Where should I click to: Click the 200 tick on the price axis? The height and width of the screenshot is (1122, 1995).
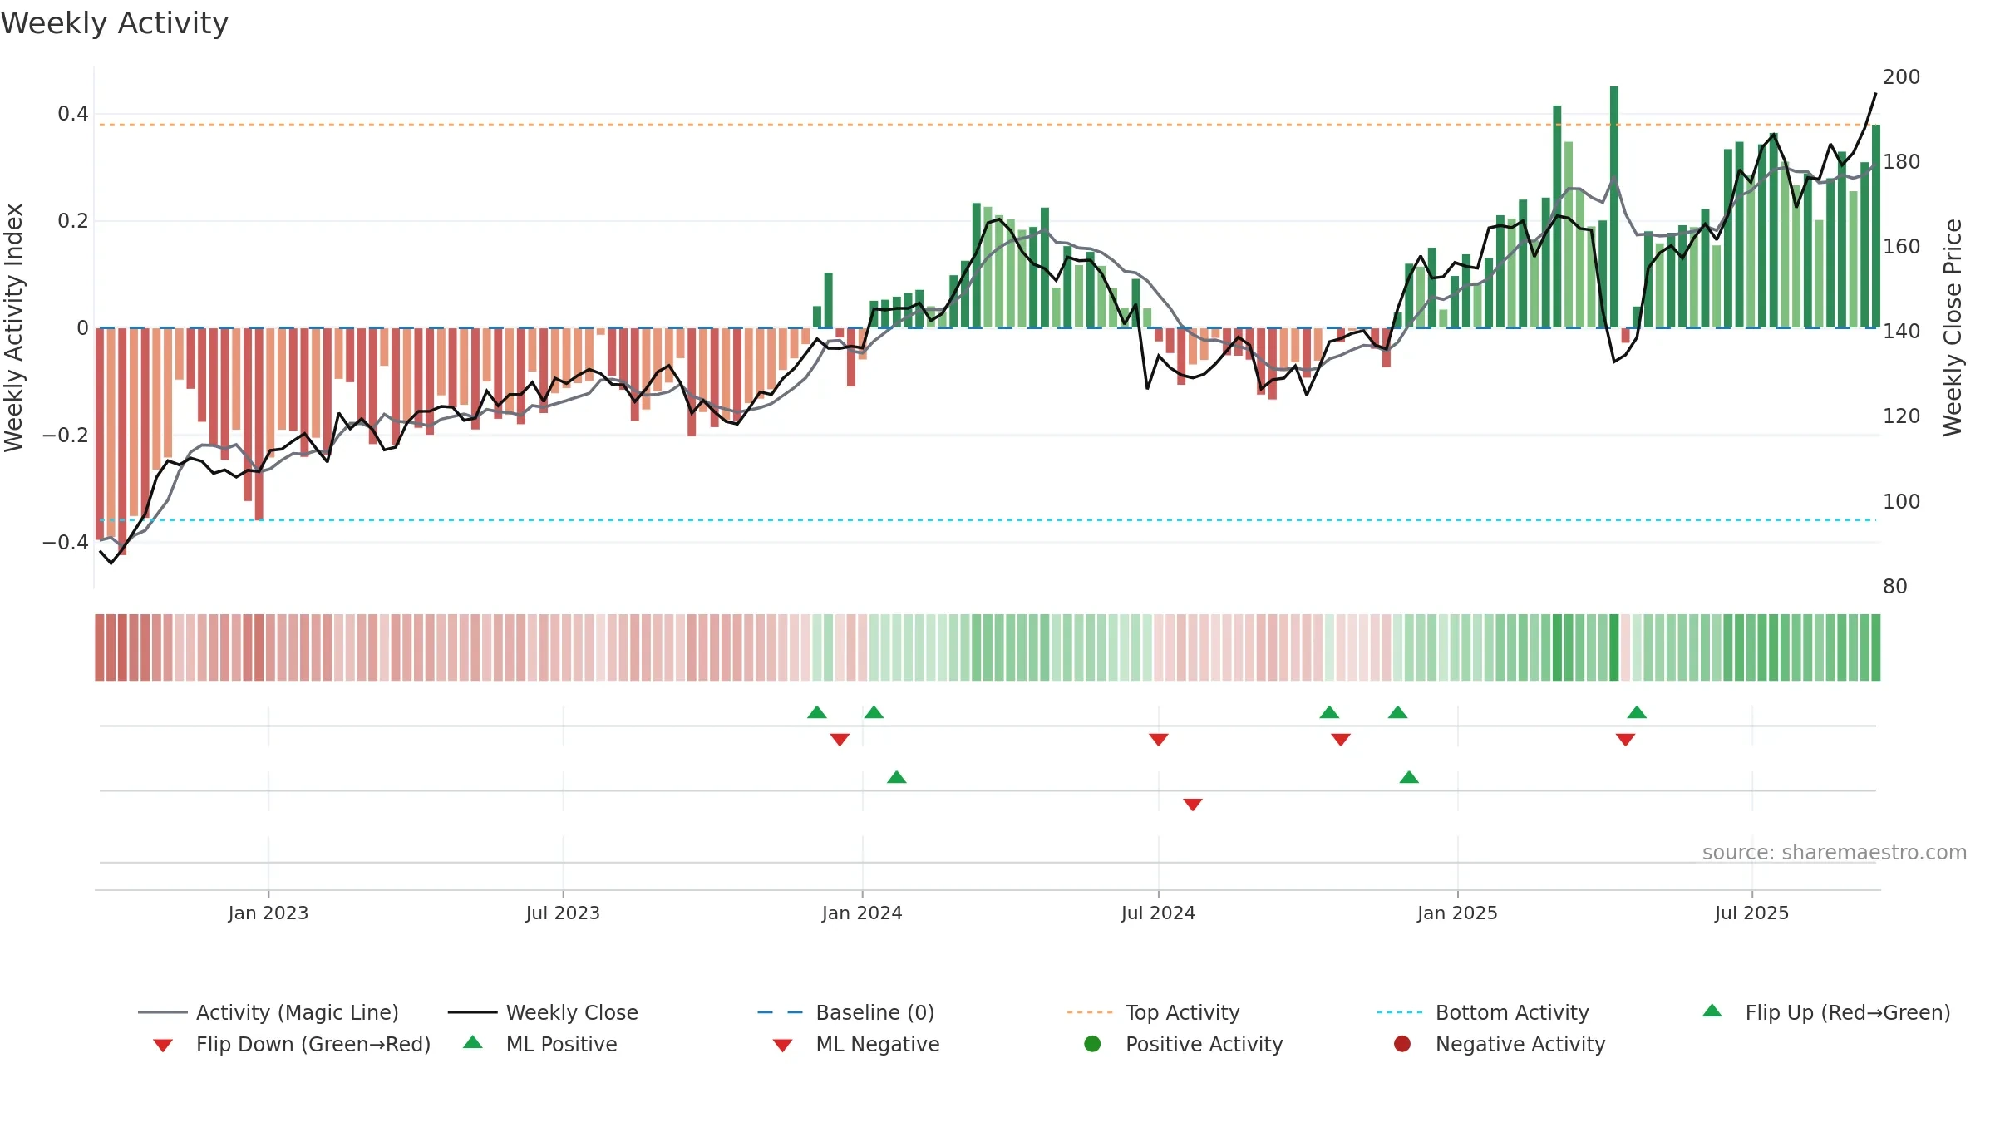pyautogui.click(x=1902, y=77)
